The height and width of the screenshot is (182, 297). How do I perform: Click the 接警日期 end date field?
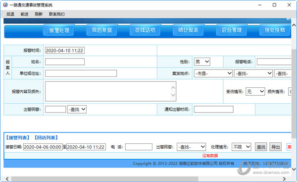coord(86,147)
